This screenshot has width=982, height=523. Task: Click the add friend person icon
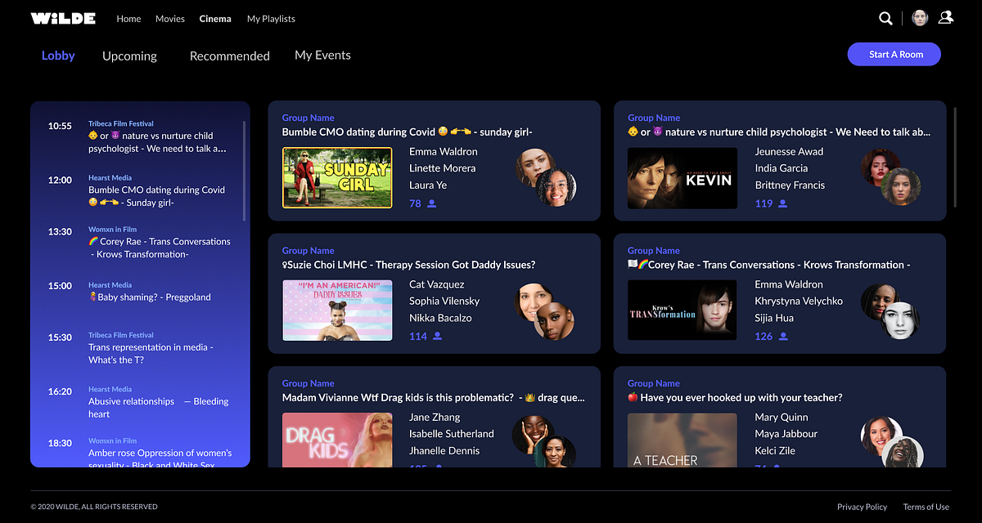point(946,17)
